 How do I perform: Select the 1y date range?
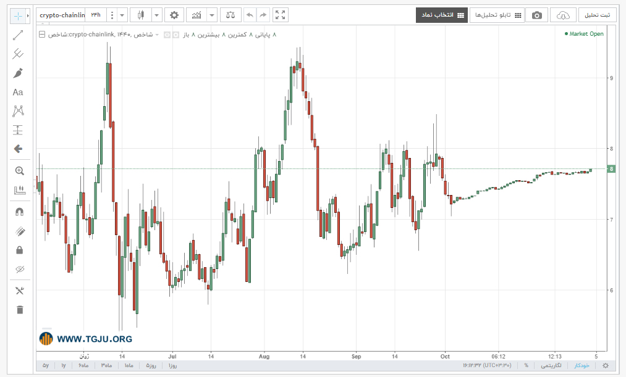tap(64, 365)
